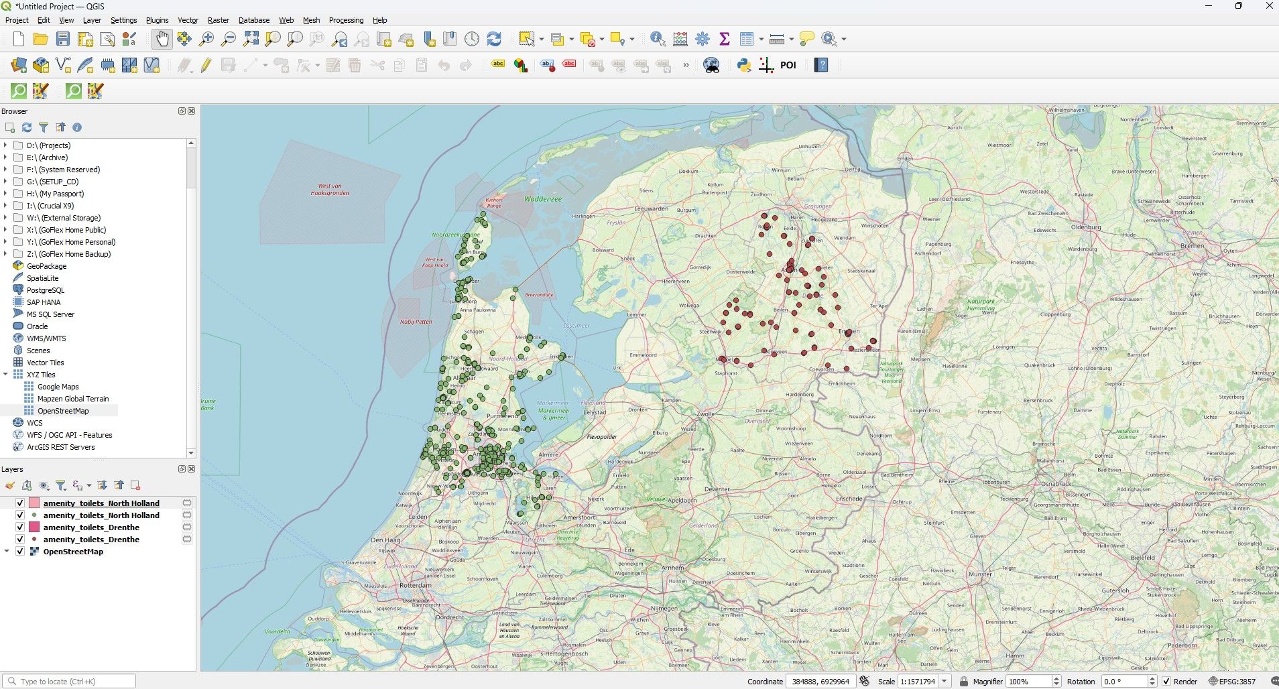Open the Vector menu

tap(188, 19)
